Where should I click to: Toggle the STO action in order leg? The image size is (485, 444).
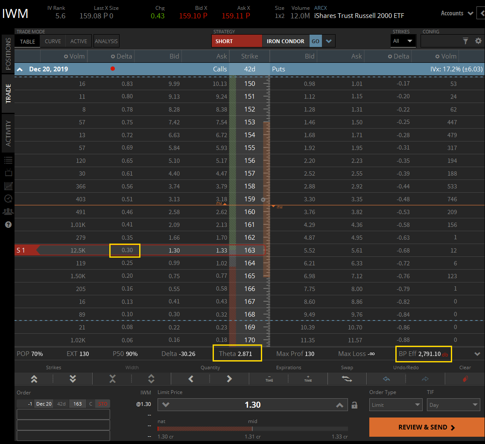[103, 404]
